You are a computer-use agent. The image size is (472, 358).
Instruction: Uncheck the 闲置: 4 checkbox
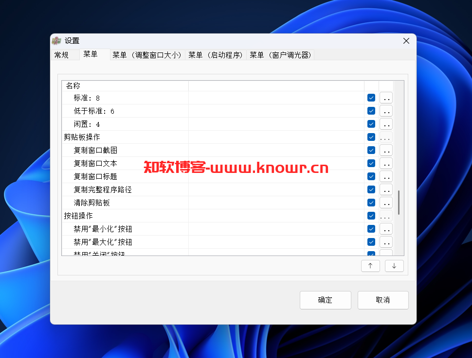[x=371, y=124]
